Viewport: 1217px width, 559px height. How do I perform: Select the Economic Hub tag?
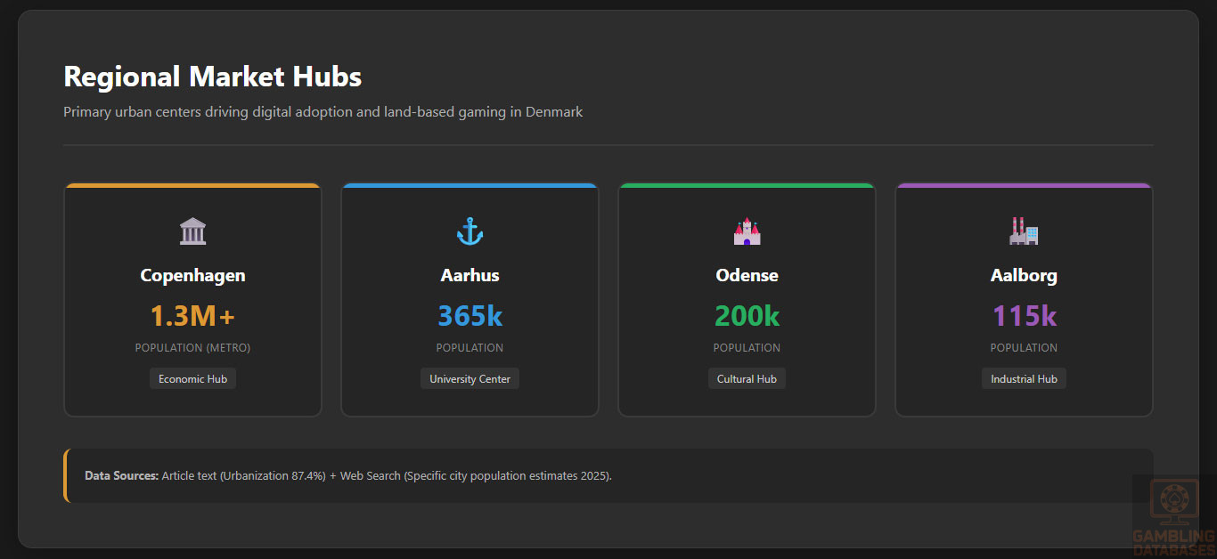point(192,379)
